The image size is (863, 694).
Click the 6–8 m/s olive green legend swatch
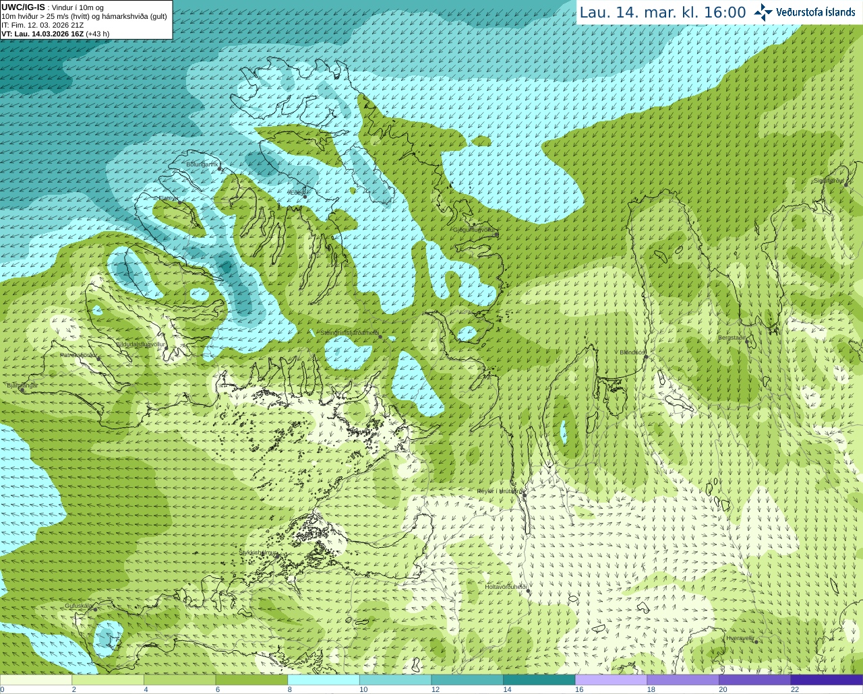click(251, 680)
